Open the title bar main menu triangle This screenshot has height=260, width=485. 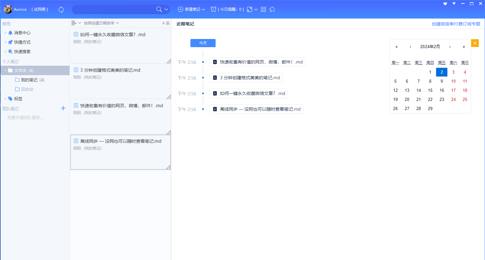[454, 3]
